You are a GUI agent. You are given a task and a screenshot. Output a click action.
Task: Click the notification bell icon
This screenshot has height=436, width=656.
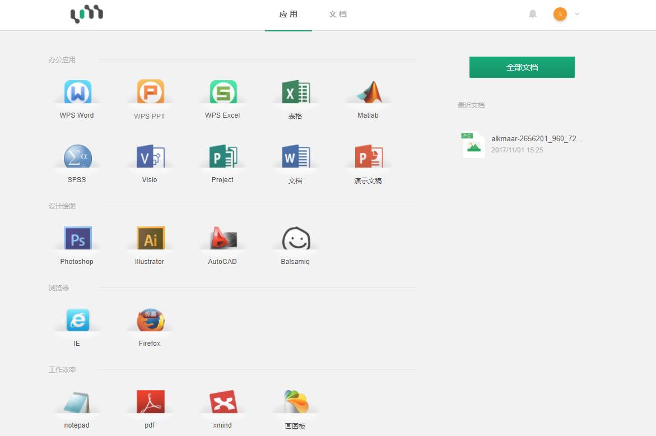(533, 14)
